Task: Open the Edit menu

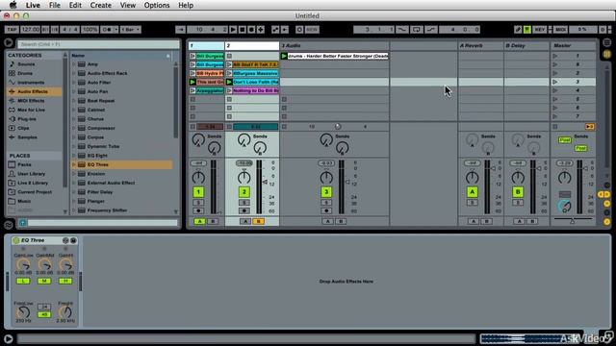Action: tap(75, 5)
